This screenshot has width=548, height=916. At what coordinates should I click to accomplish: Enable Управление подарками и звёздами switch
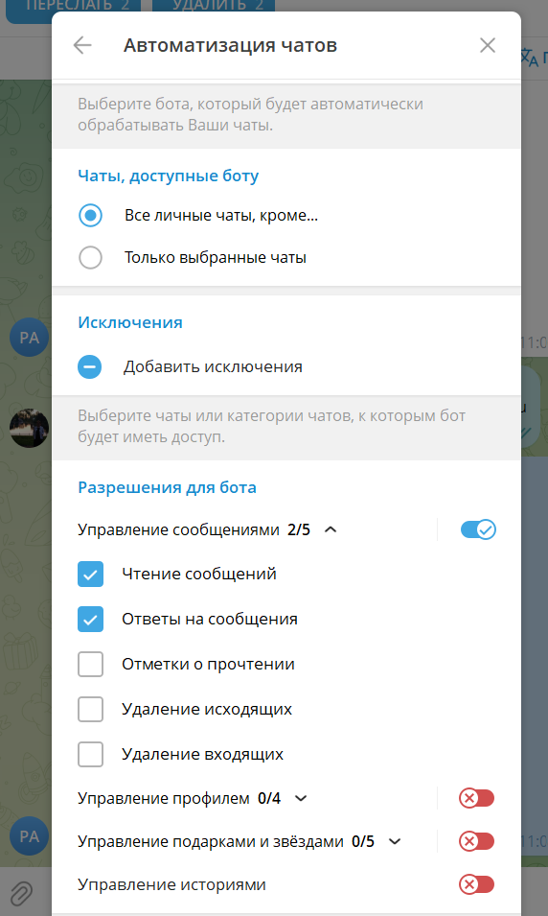pyautogui.click(x=477, y=841)
